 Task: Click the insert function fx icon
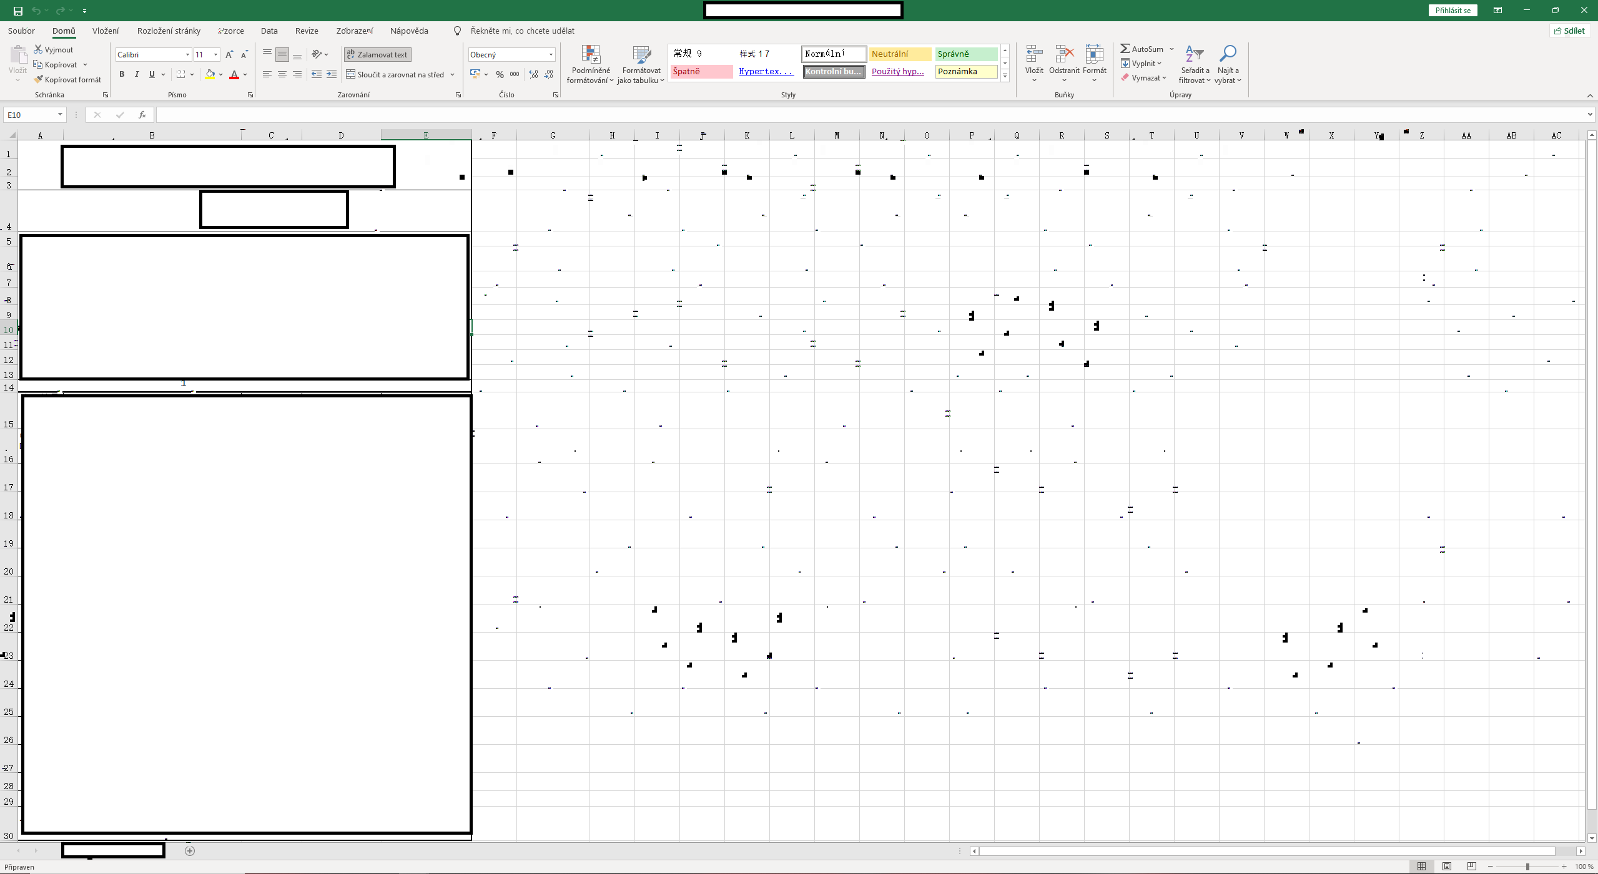tap(142, 115)
